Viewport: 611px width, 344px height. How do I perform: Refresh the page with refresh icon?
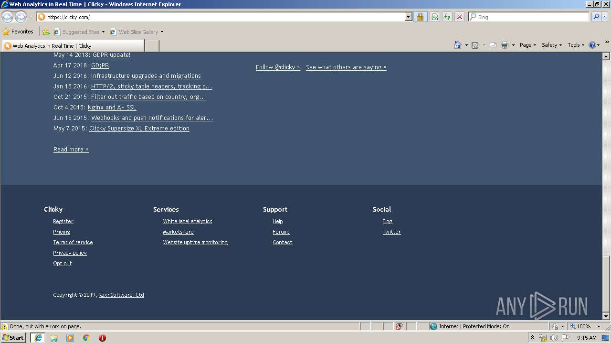point(447,17)
